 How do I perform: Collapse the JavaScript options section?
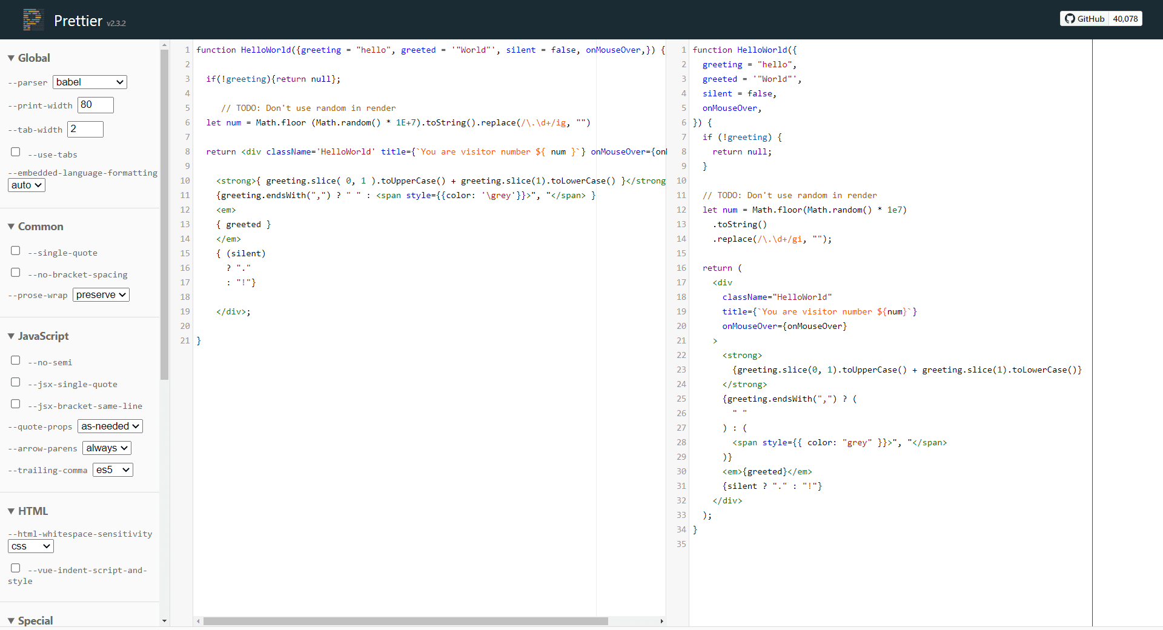click(x=38, y=336)
